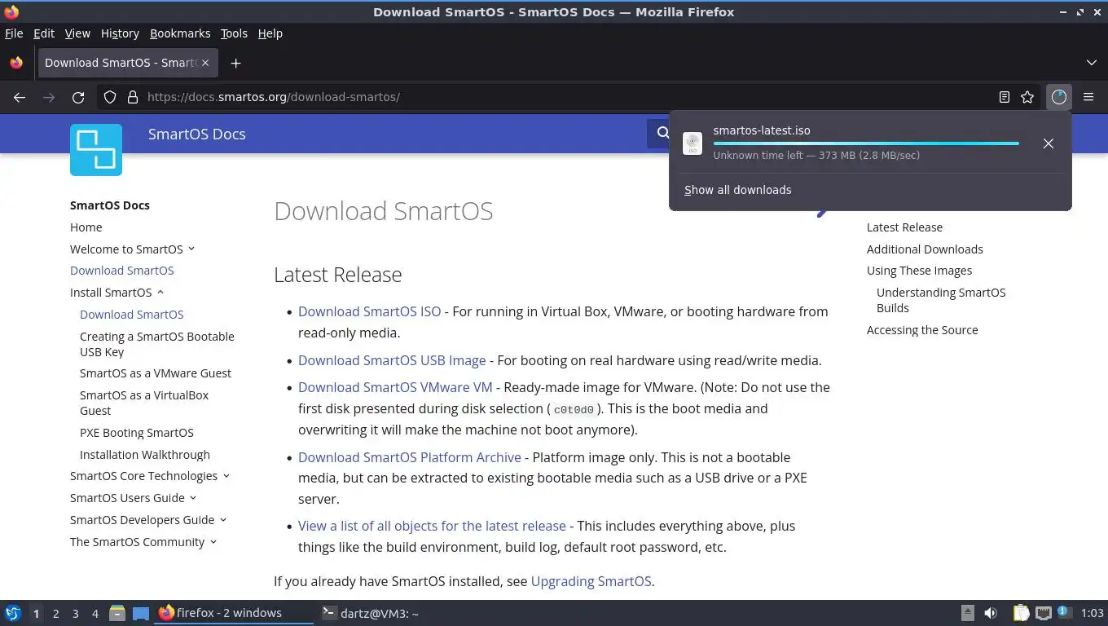The height and width of the screenshot is (626, 1108).
Task: Bookmark this page with the star icon
Action: 1027,97
